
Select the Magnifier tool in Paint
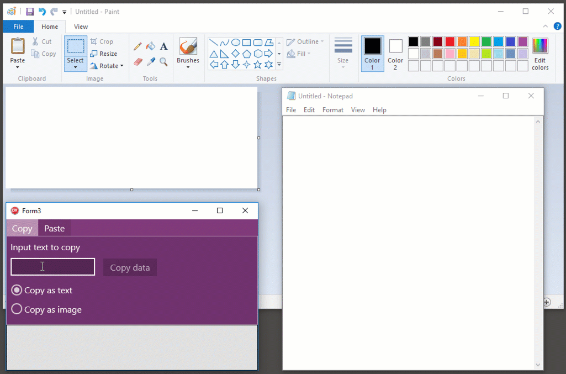click(164, 62)
